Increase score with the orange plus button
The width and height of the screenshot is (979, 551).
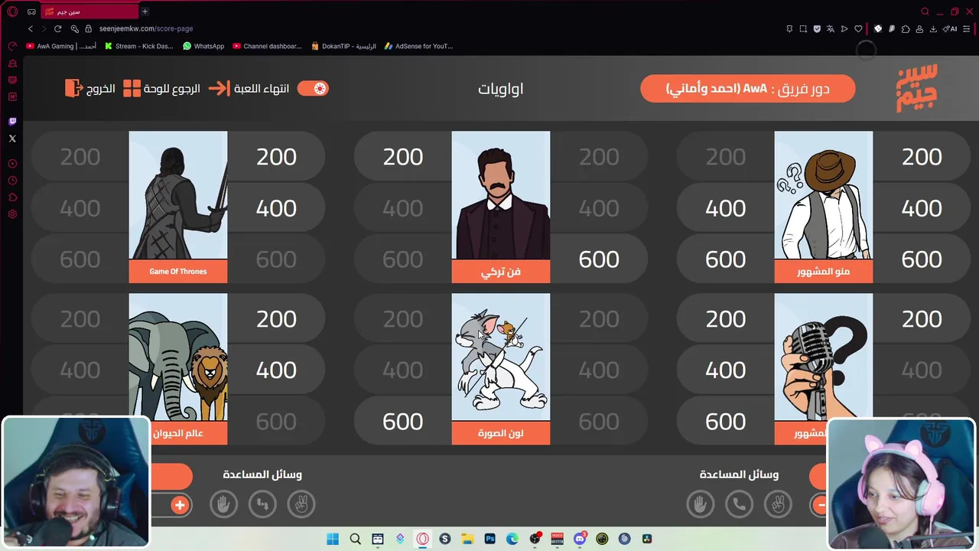pos(180,505)
